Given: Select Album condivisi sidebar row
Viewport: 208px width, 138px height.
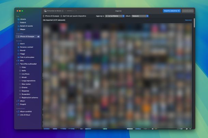Looking at the screenshot, I should [x=28, y=111].
